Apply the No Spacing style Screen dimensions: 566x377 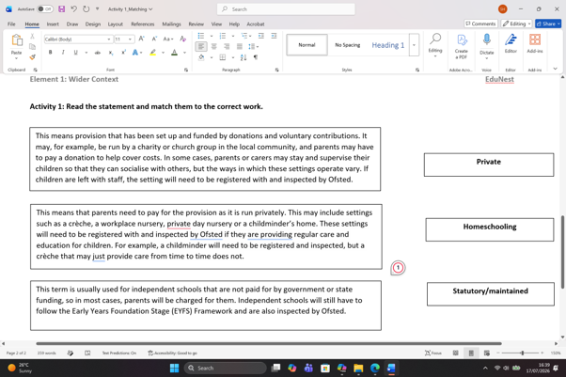[348, 45]
